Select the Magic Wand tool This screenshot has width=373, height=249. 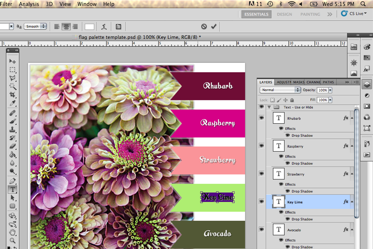point(13,86)
